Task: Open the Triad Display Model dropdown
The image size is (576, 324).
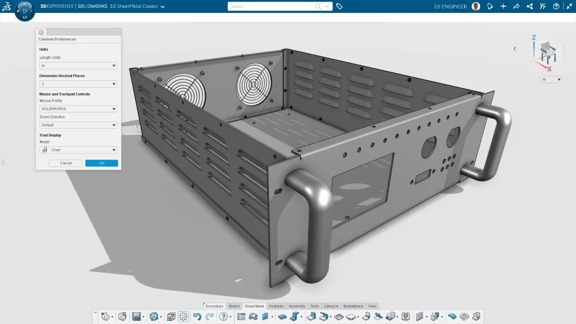Action: tap(78, 150)
